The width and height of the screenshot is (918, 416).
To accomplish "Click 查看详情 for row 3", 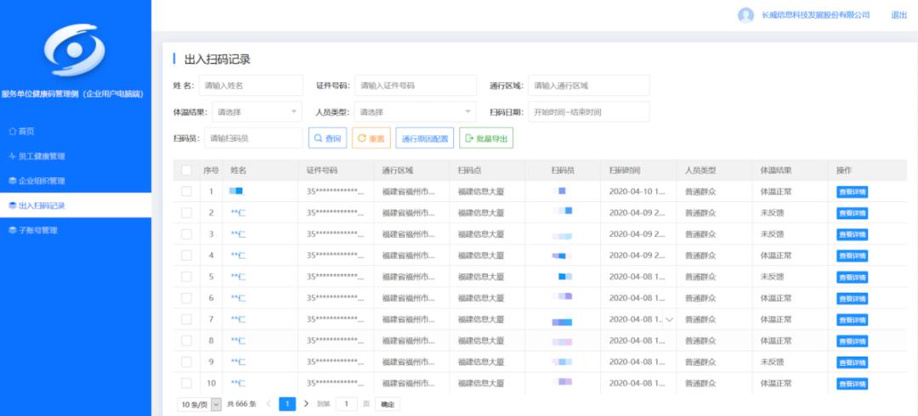I will (x=852, y=234).
